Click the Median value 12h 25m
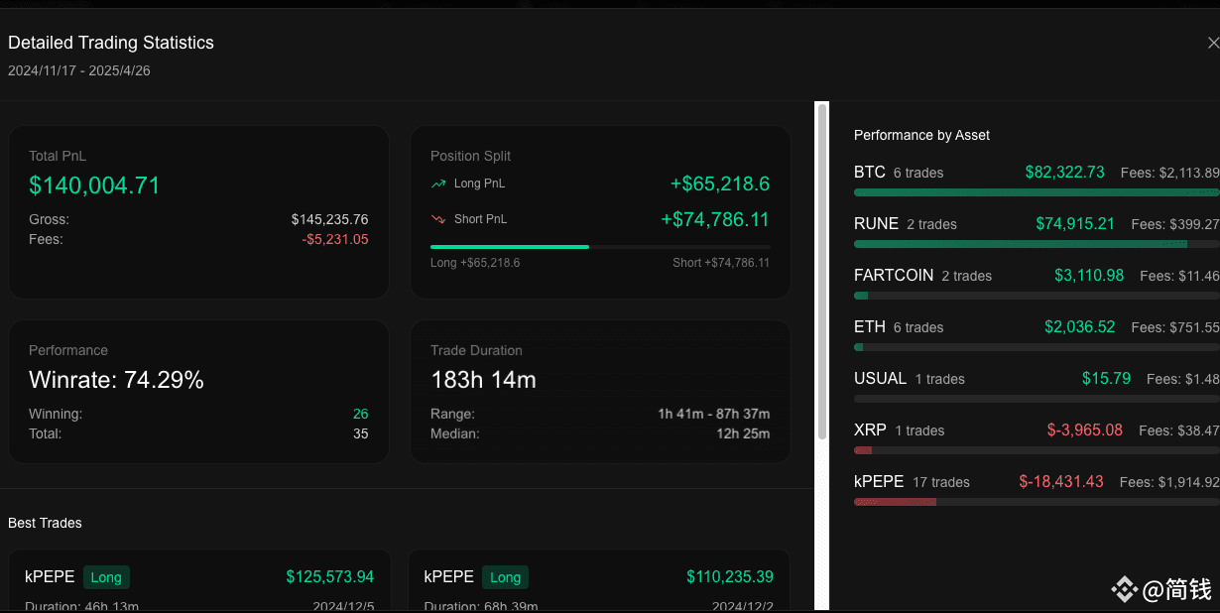Viewport: 1220px width, 613px height. point(742,433)
